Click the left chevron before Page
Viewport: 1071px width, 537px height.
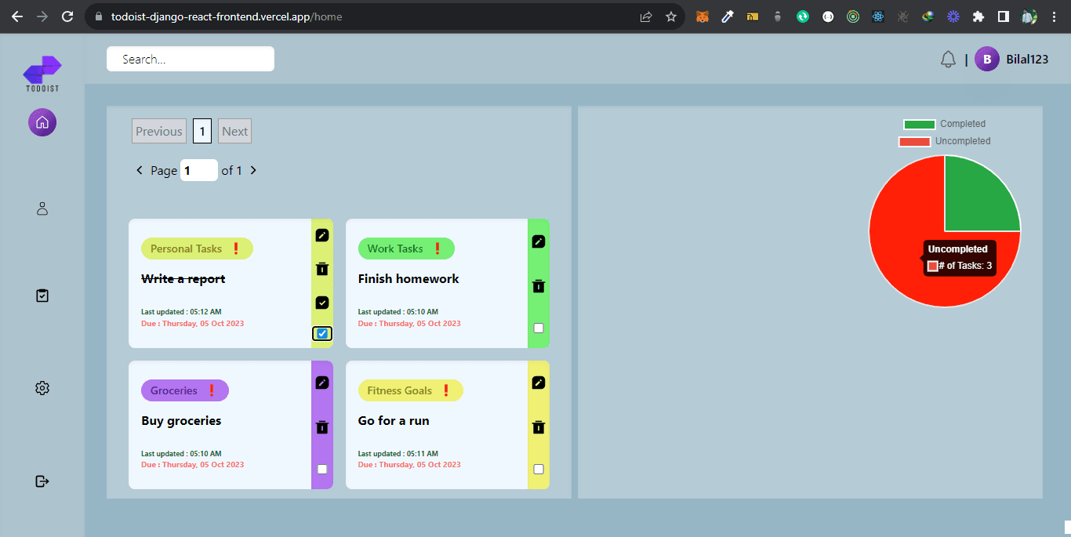[140, 170]
